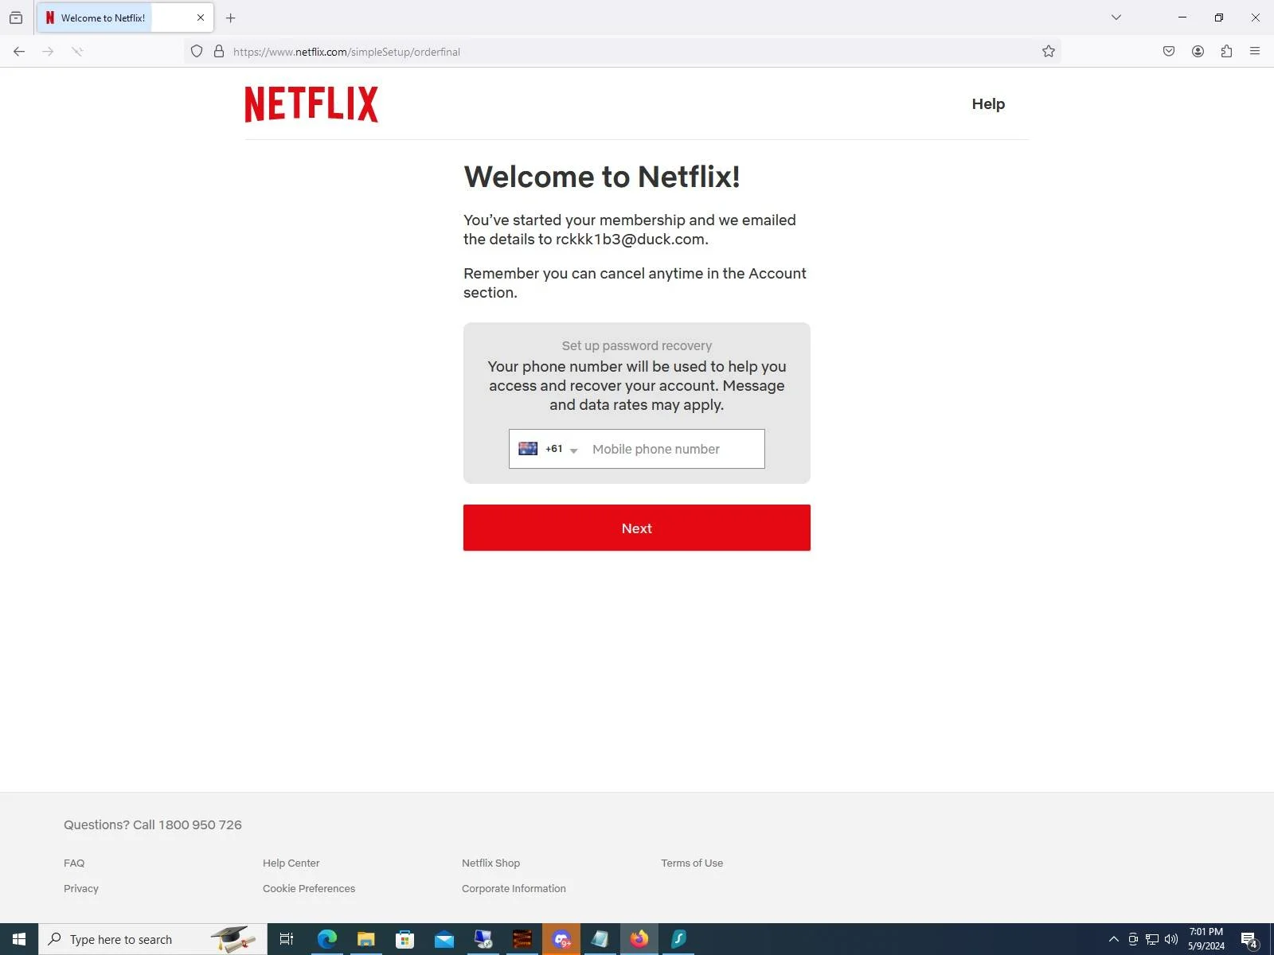1274x955 pixels.
Task: Open the Netflix Shop footer link
Action: pos(490,863)
